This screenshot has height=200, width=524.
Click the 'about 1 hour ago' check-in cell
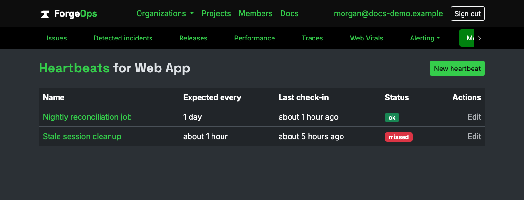coord(309,117)
